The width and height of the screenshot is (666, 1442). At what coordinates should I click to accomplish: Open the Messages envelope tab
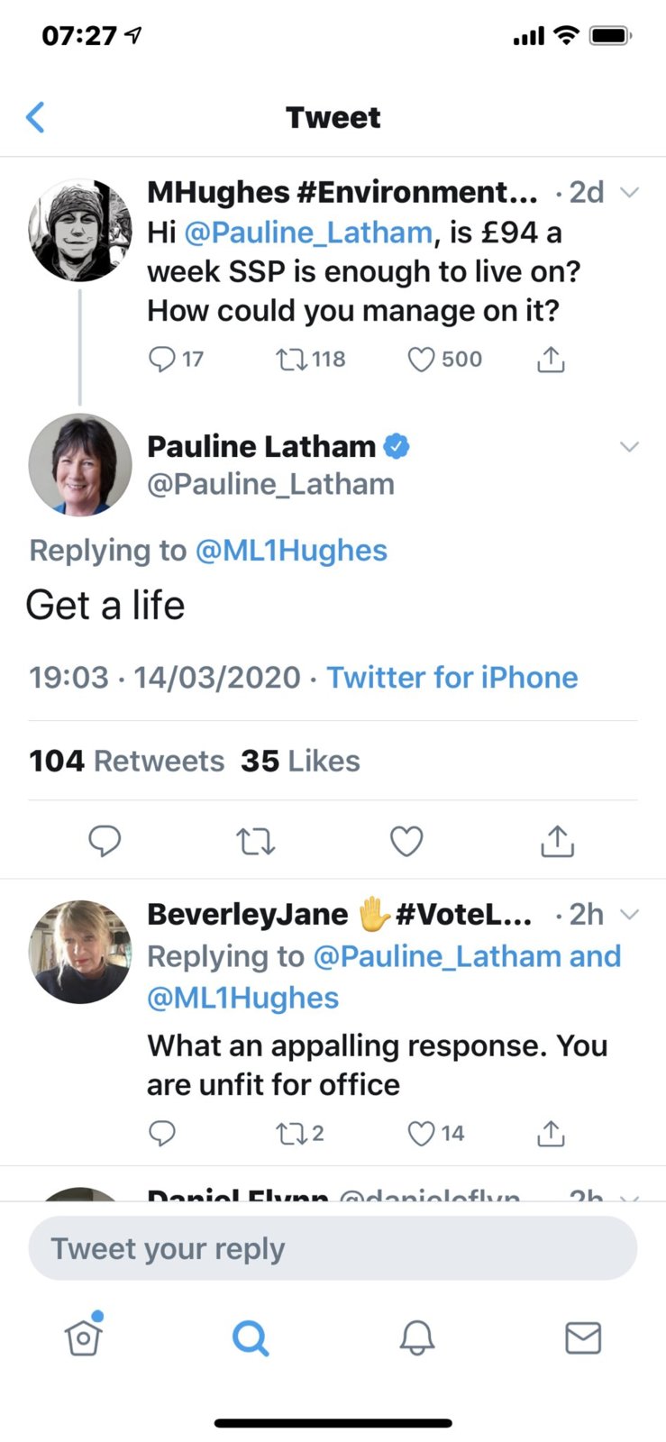[x=583, y=1337]
